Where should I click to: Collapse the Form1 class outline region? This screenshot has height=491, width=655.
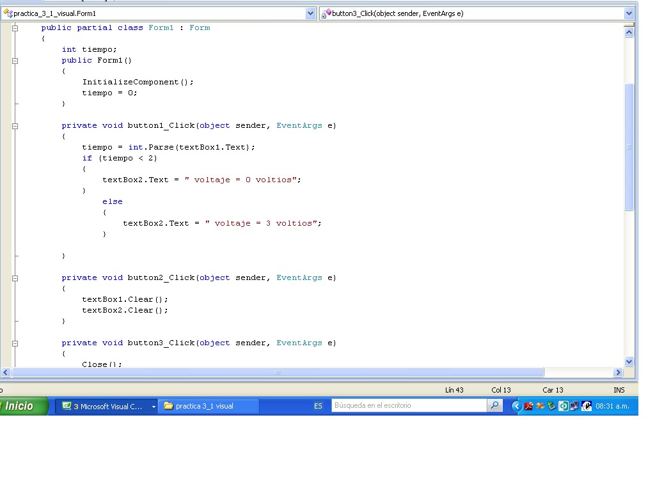[15, 28]
